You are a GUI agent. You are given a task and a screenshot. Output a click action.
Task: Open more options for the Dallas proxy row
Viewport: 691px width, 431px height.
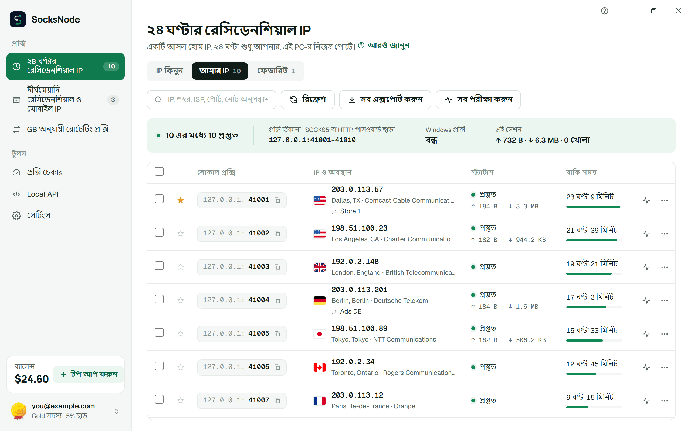(664, 200)
